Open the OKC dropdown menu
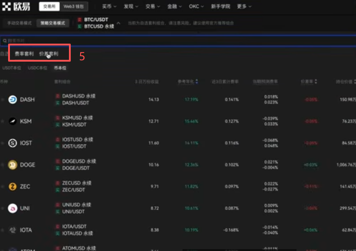This screenshot has height=251, width=356. pyautogui.click(x=196, y=7)
